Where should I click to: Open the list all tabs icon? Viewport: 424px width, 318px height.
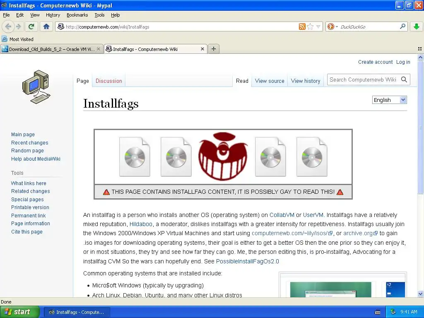pos(420,49)
